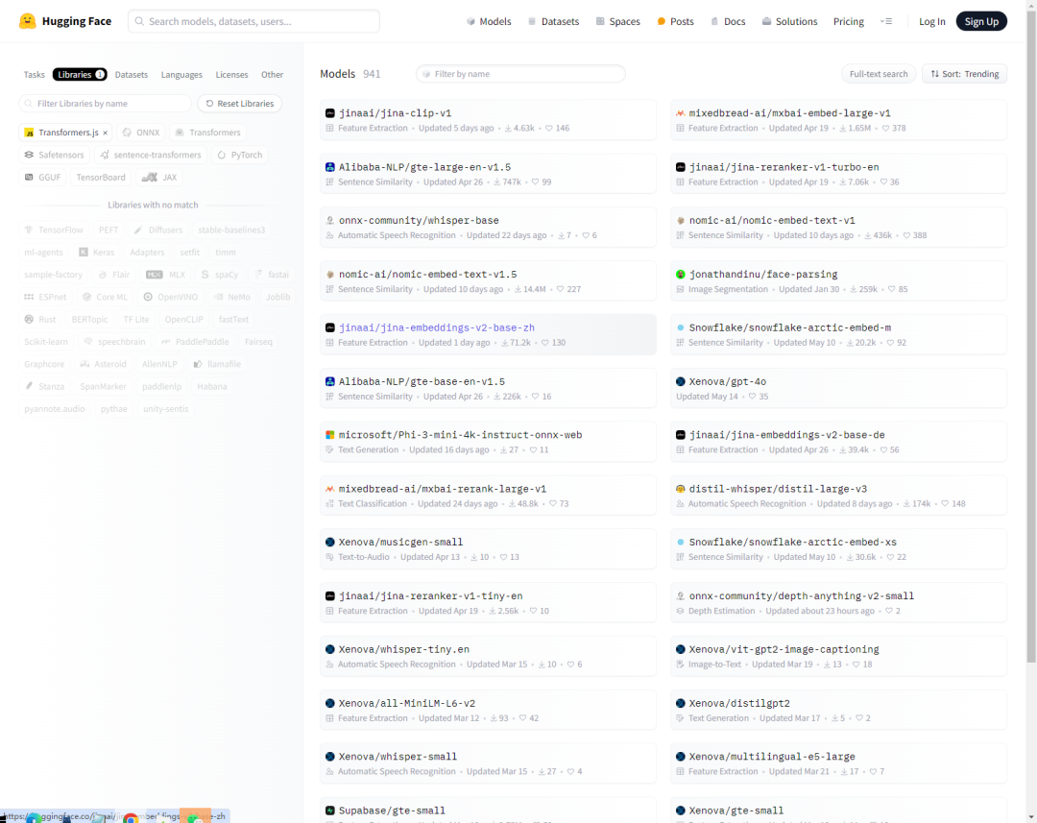This screenshot has height=823, width=1037.
Task: Click the jonathandinu avatar by face-parsing
Action: pyautogui.click(x=680, y=274)
